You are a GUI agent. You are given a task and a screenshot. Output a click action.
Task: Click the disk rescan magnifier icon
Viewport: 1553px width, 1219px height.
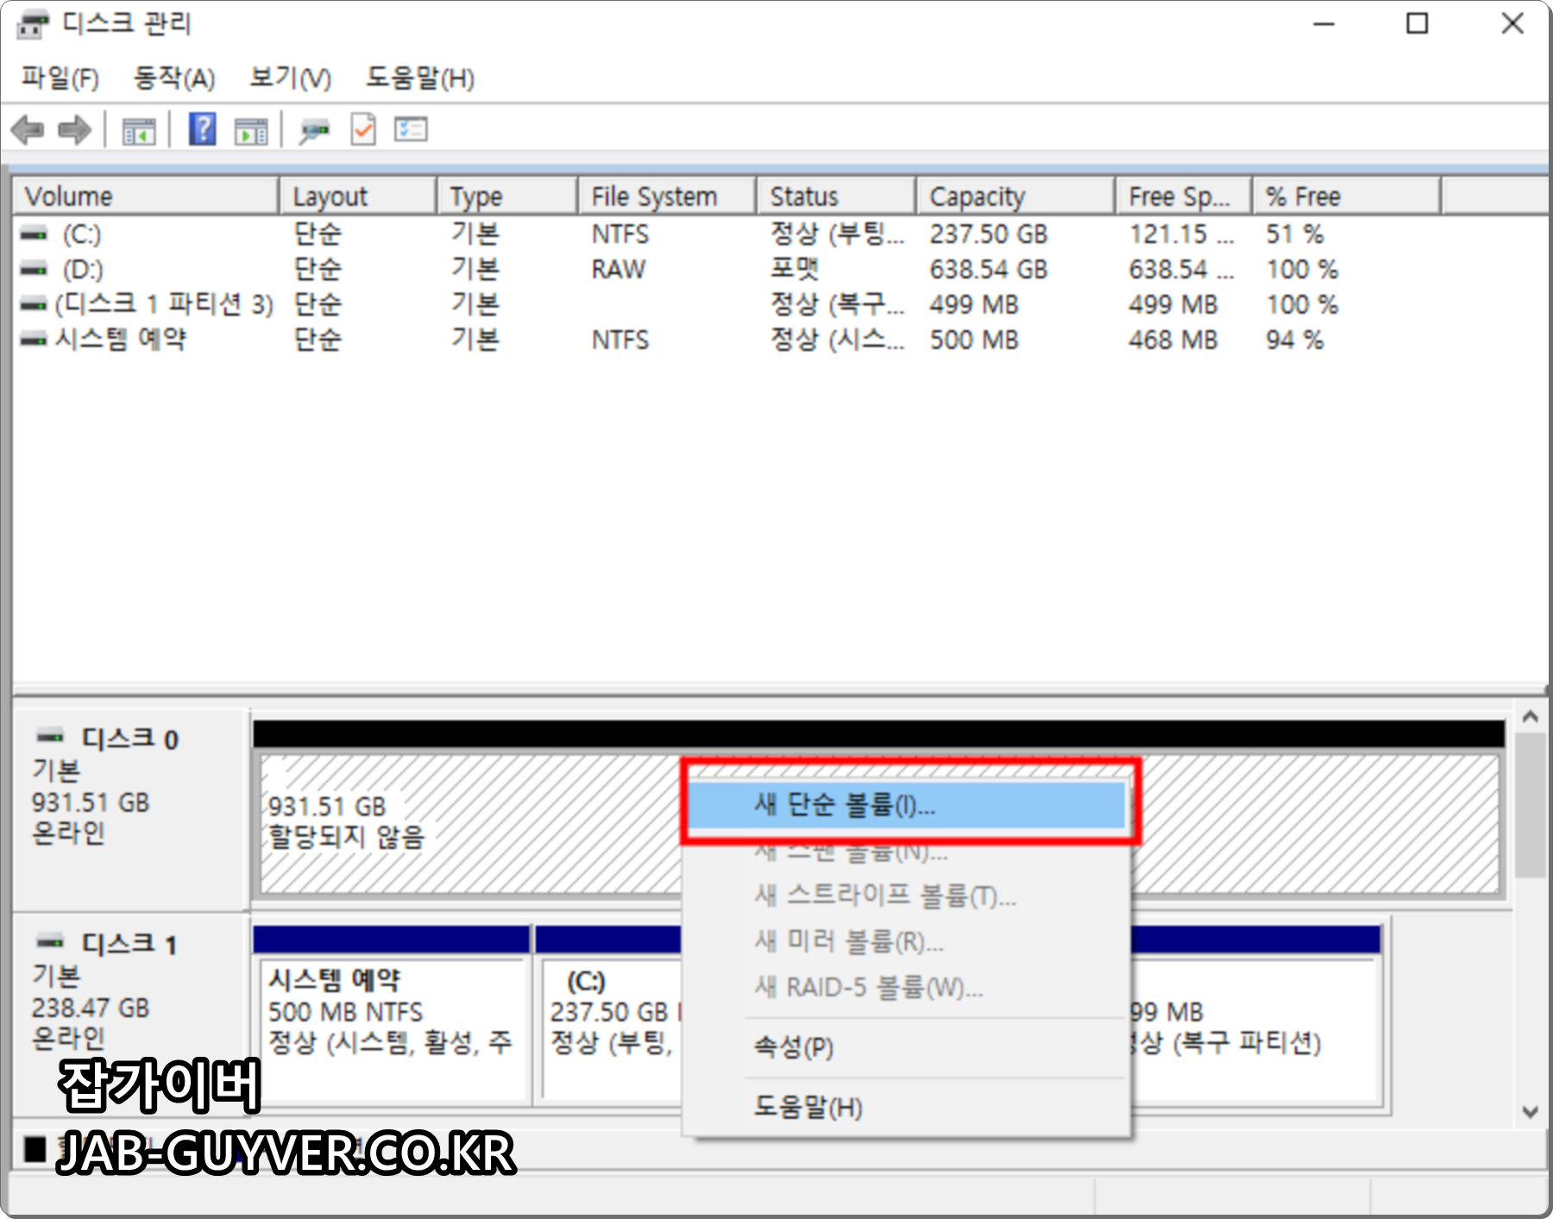314,129
